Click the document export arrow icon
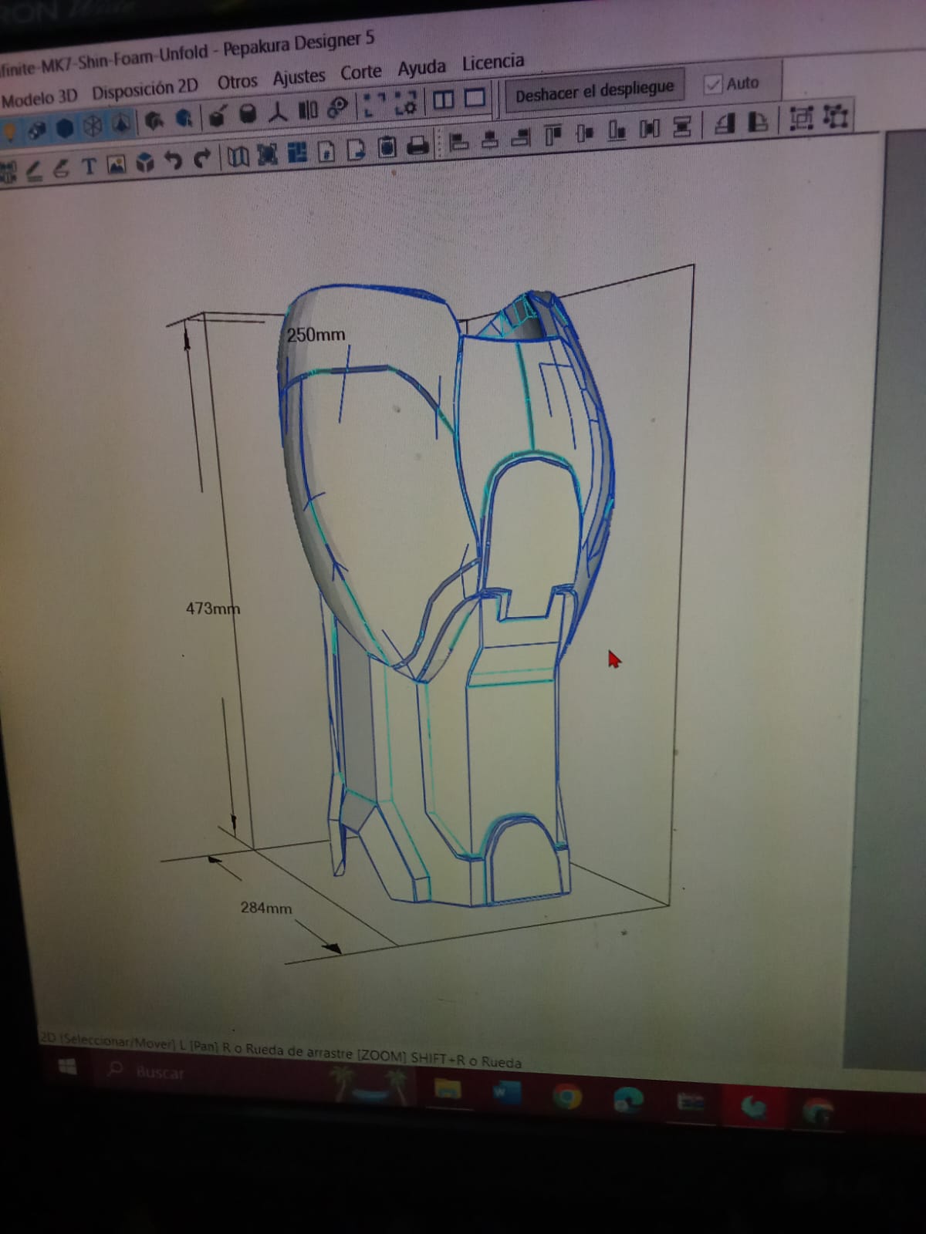Screen dimensions: 926x1234 click(356, 149)
